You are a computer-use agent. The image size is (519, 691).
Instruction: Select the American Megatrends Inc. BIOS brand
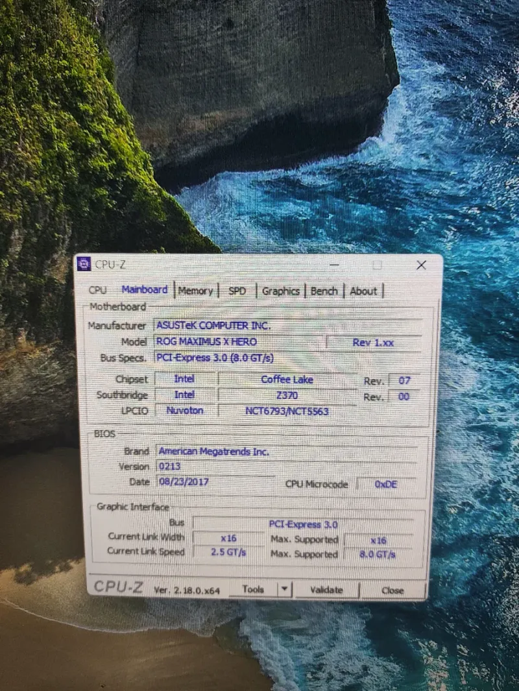(x=286, y=452)
